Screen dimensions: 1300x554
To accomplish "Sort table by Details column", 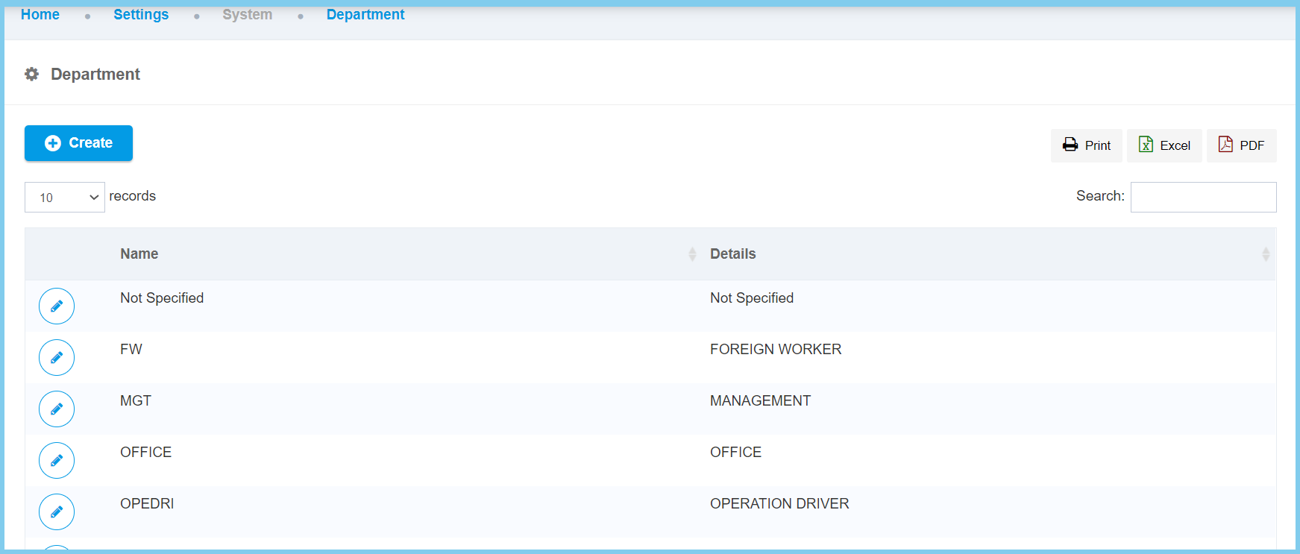I will pos(732,254).
